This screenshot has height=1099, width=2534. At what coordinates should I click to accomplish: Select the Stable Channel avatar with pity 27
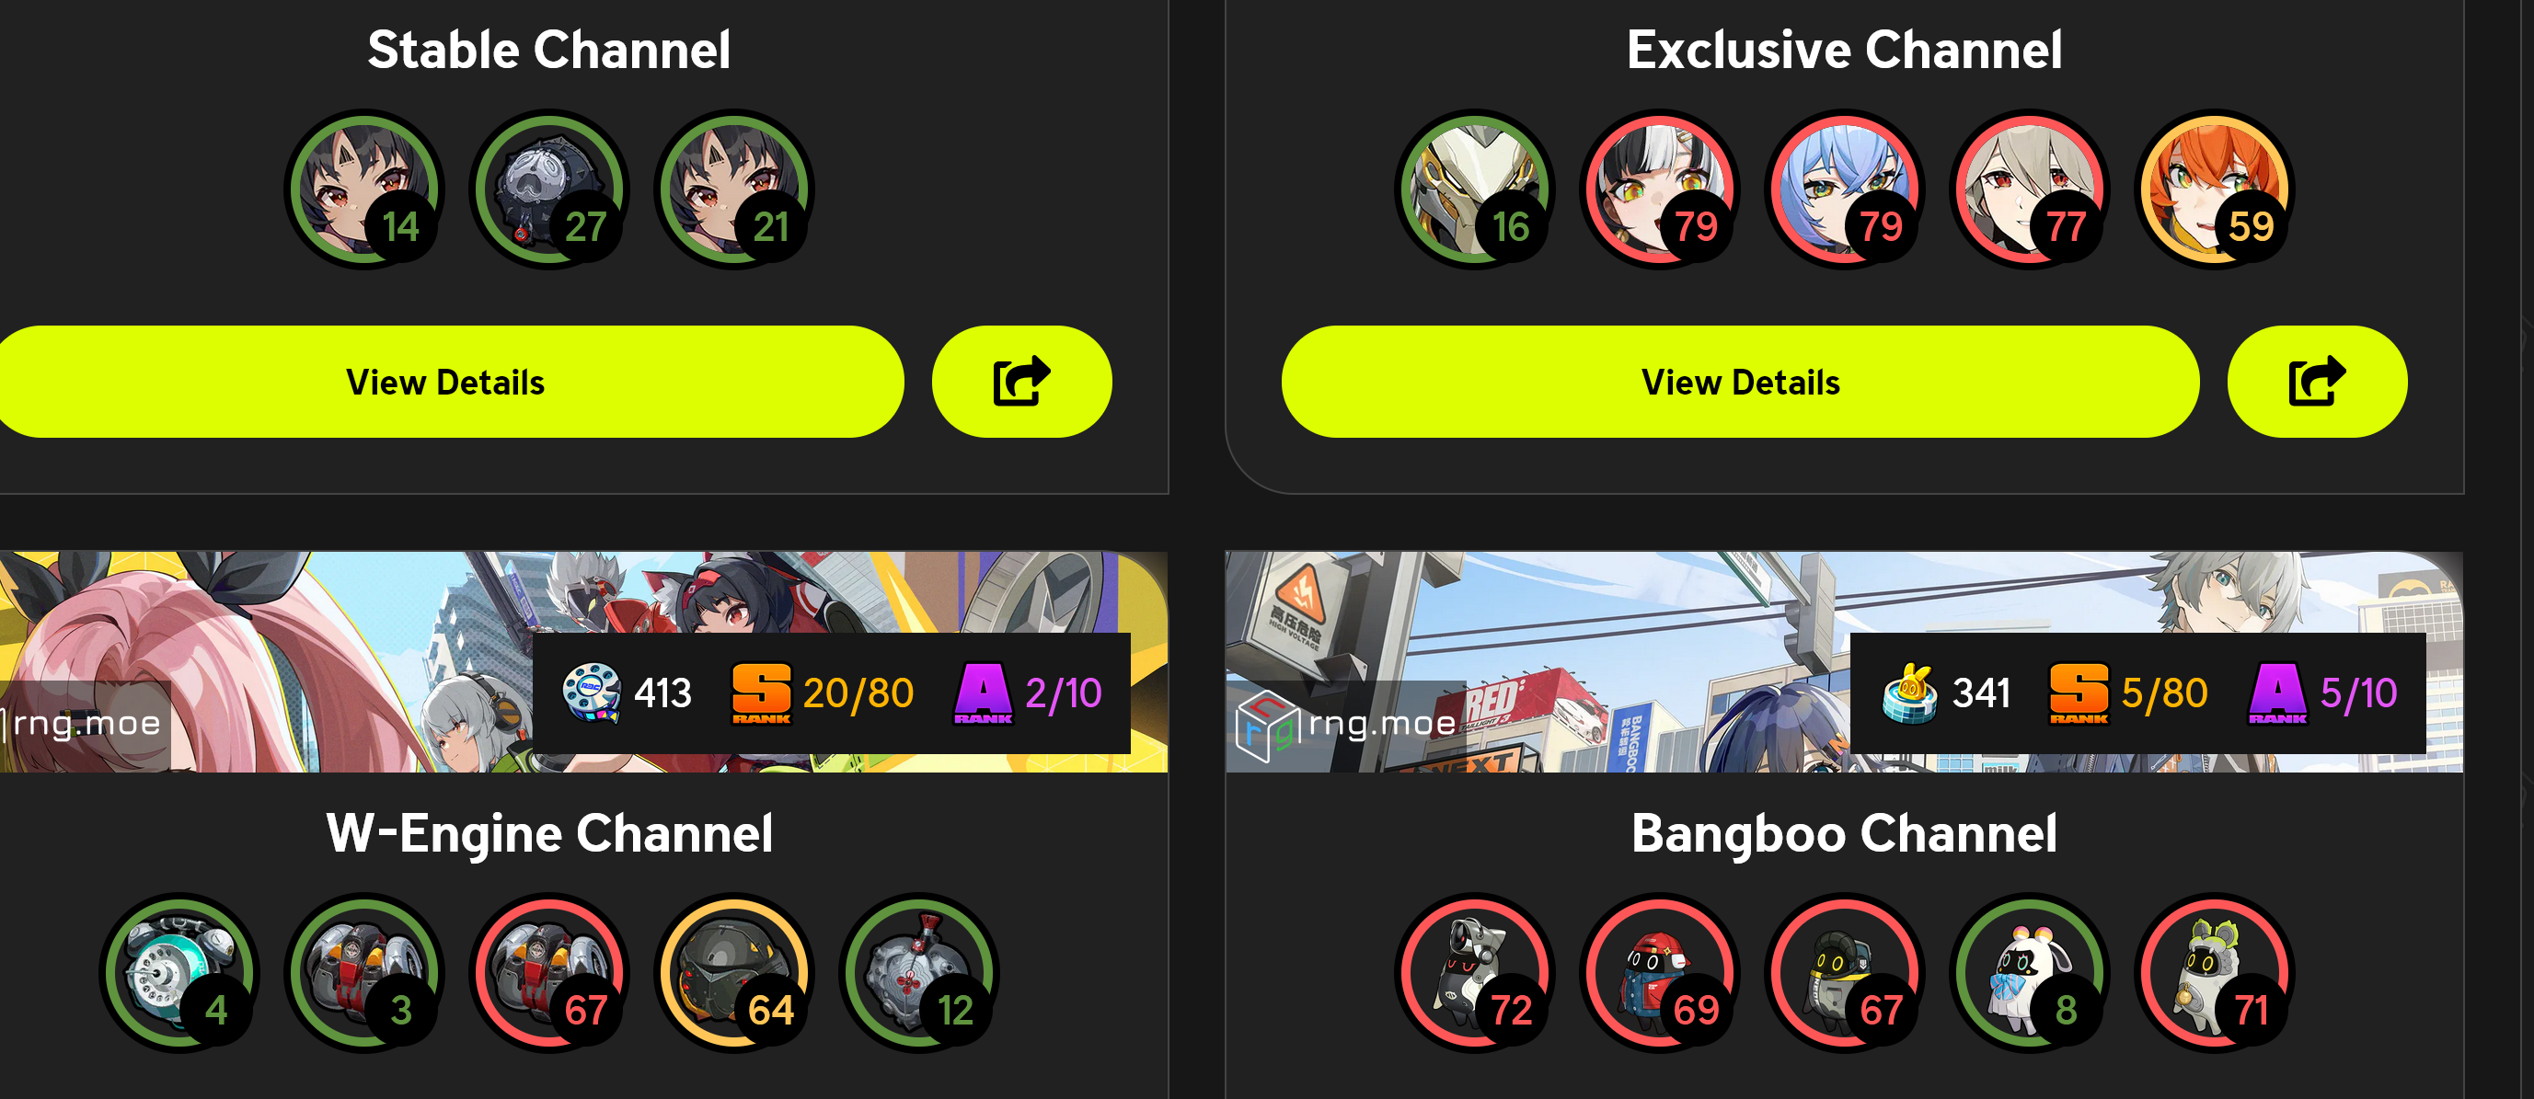coord(549,189)
